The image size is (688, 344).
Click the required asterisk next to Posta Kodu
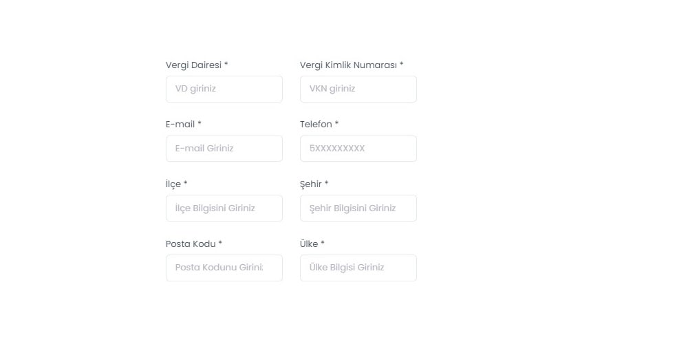click(220, 243)
